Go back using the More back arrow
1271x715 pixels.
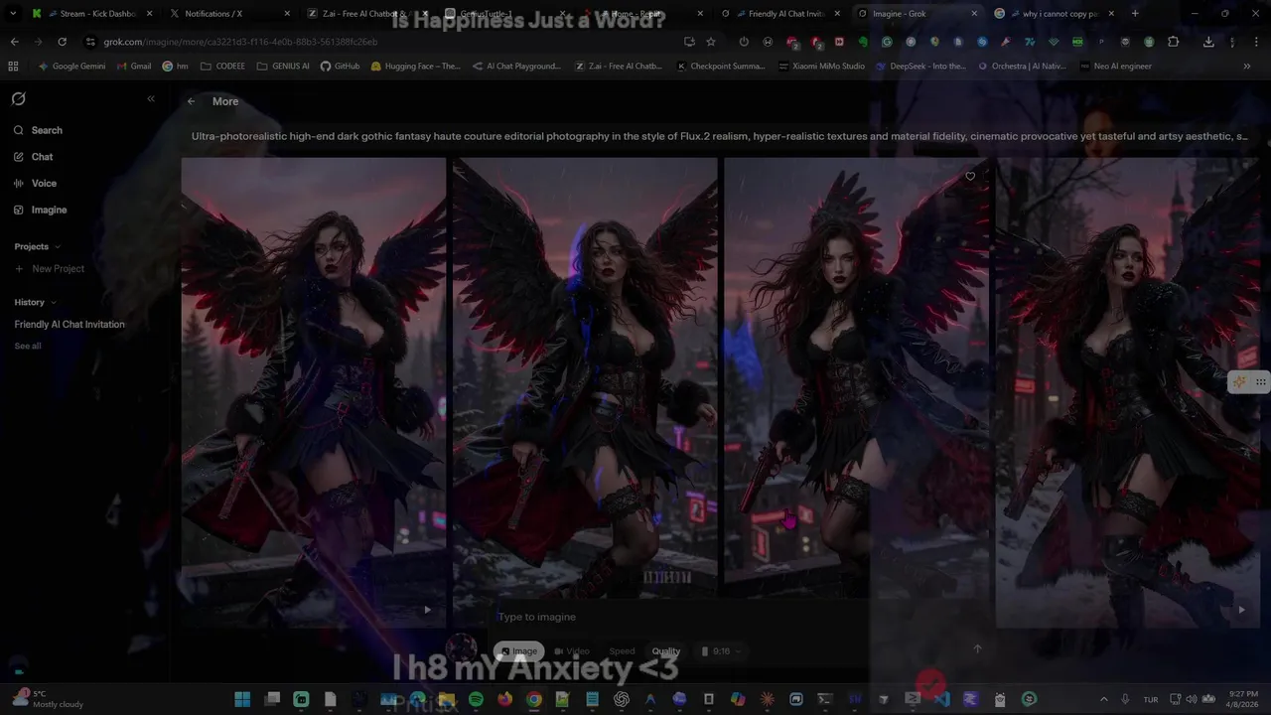(x=191, y=101)
